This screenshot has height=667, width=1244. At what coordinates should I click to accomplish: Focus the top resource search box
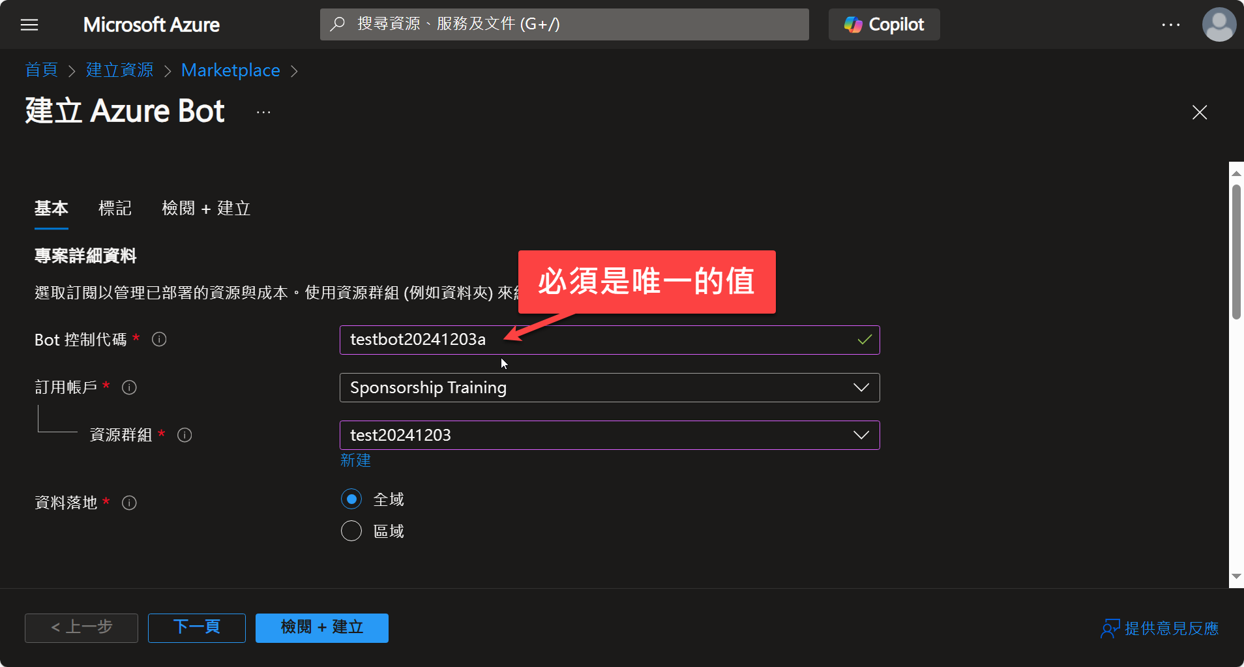(564, 24)
